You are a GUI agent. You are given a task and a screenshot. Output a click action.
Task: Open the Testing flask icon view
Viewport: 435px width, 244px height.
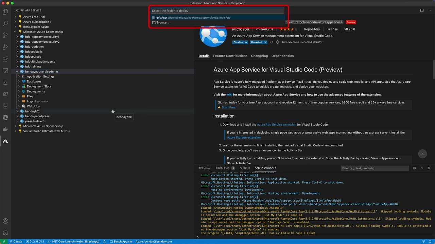[x=5, y=82]
